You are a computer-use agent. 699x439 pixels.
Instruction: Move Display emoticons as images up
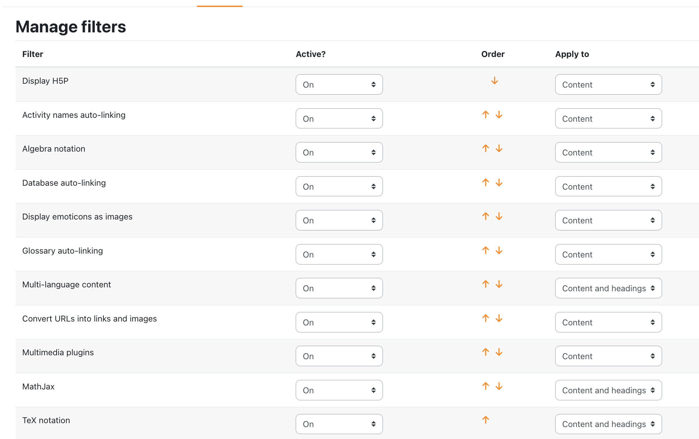[x=486, y=216]
